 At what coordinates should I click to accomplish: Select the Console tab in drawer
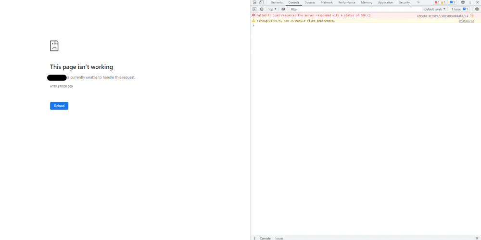(x=265, y=238)
